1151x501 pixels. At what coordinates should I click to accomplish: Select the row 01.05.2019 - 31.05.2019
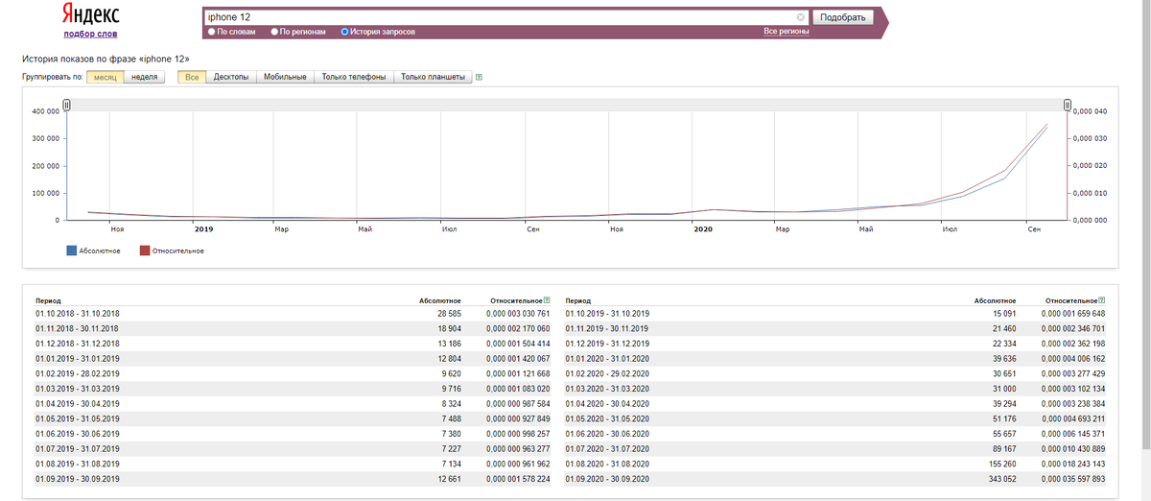tap(293, 418)
